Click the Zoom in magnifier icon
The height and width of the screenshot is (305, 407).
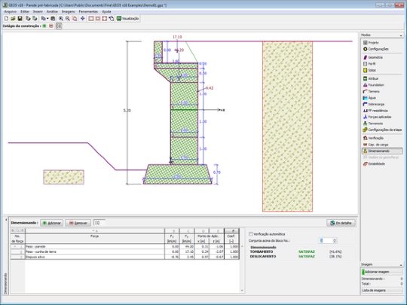pyautogui.click(x=61, y=18)
